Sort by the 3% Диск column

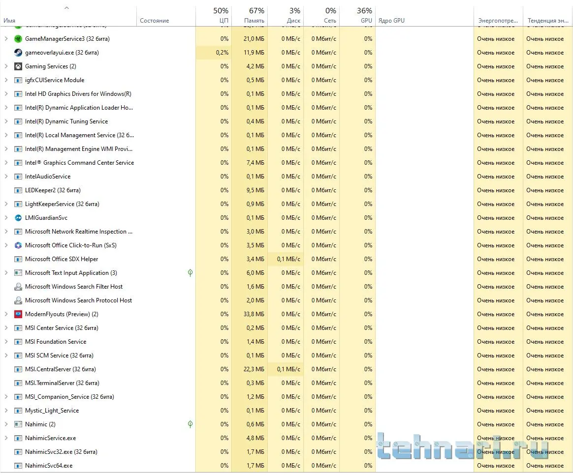point(286,16)
